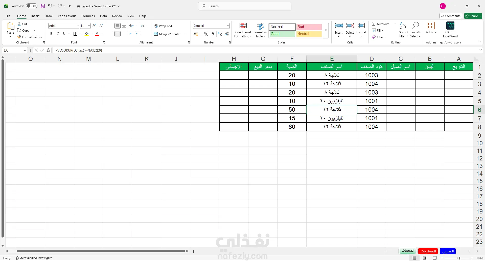Click the zoom slider handle
This screenshot has width=485, height=261.
tap(459, 258)
